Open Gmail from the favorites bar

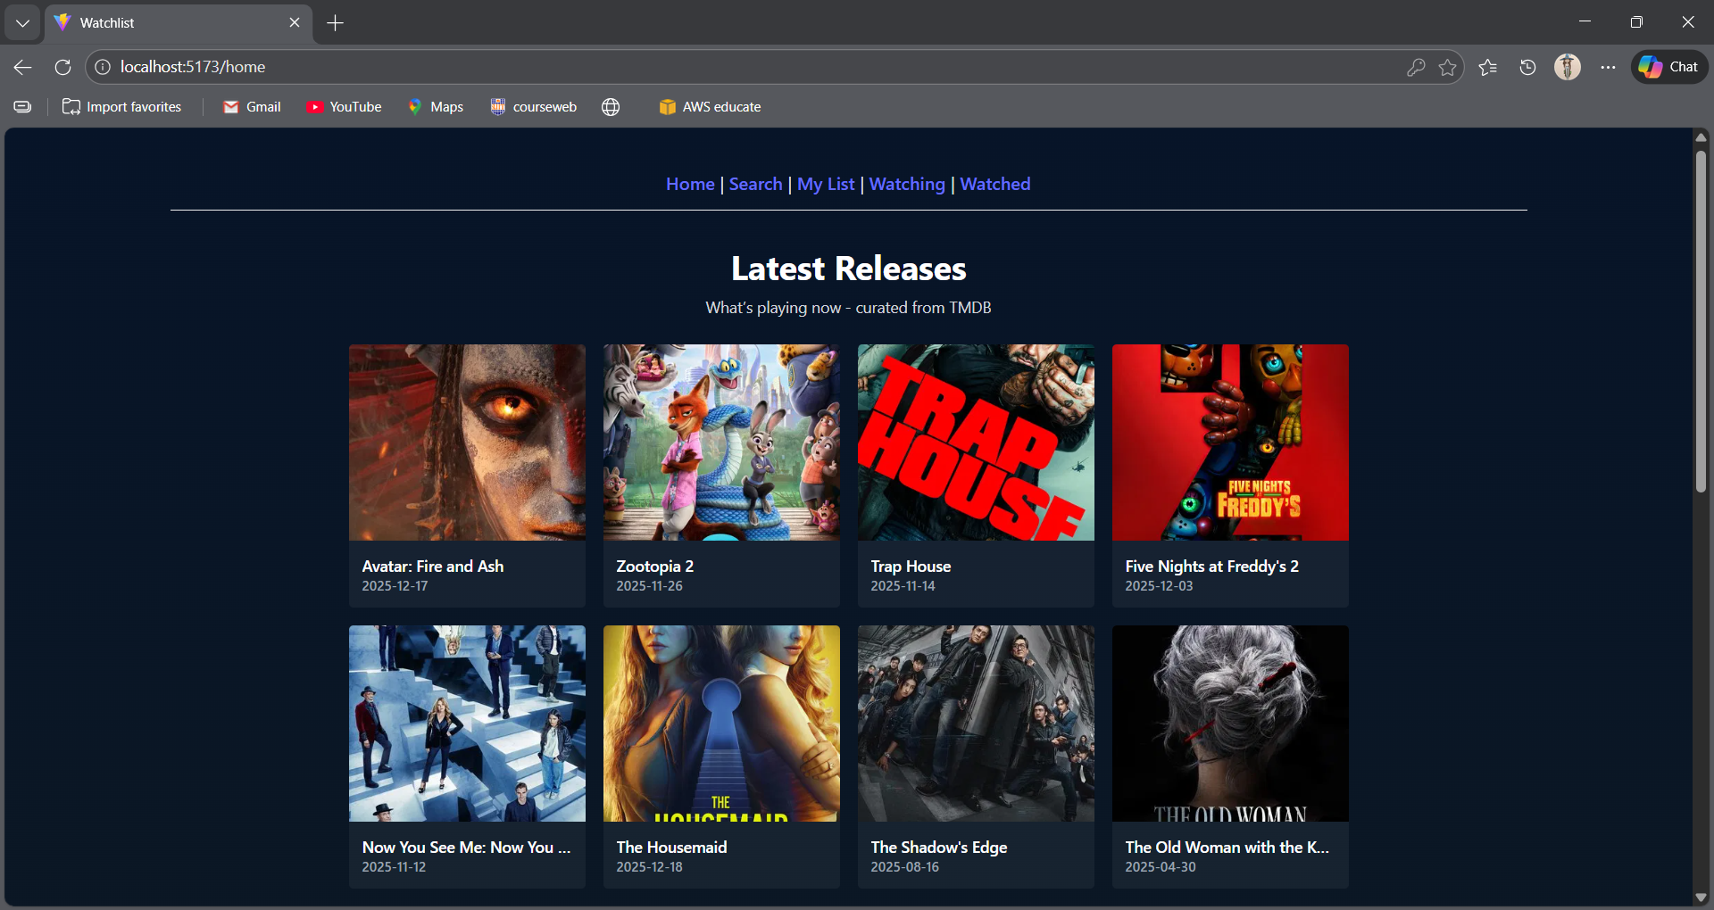tap(252, 106)
